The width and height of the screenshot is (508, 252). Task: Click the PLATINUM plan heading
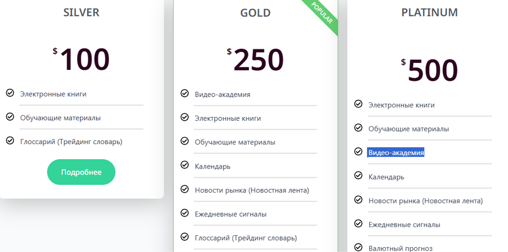click(x=430, y=13)
